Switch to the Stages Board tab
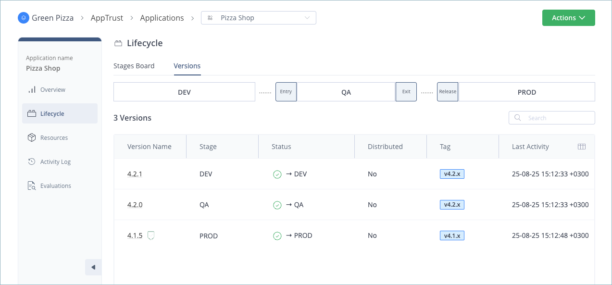612x285 pixels. click(x=134, y=66)
